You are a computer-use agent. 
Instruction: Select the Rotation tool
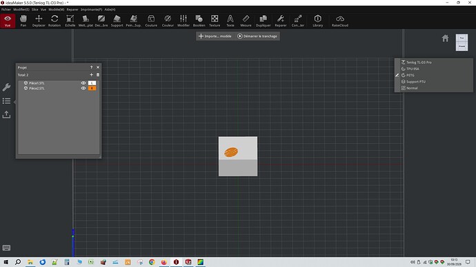point(54,21)
